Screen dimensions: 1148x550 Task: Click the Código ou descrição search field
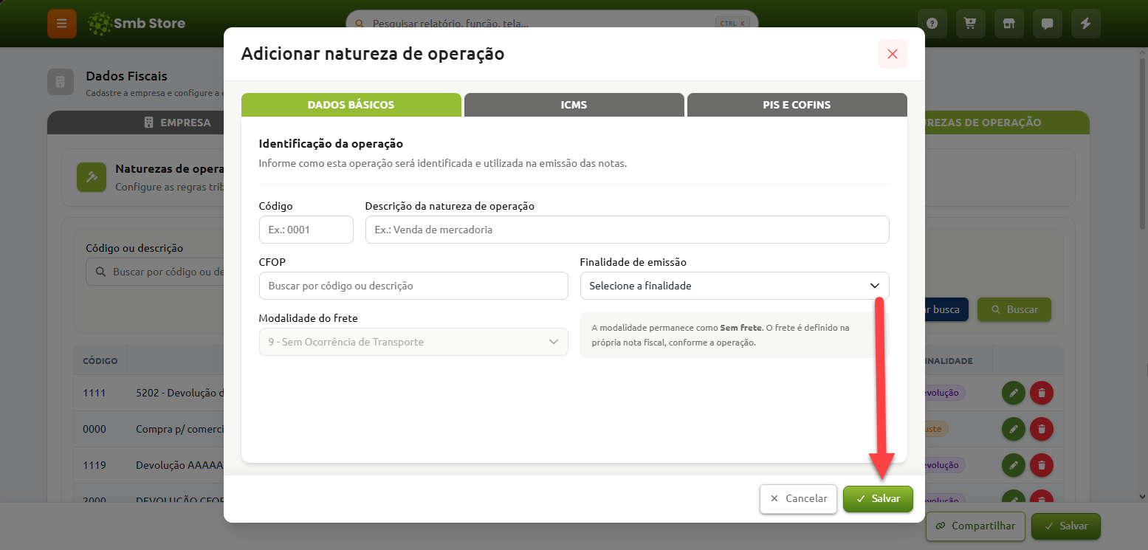[155, 272]
